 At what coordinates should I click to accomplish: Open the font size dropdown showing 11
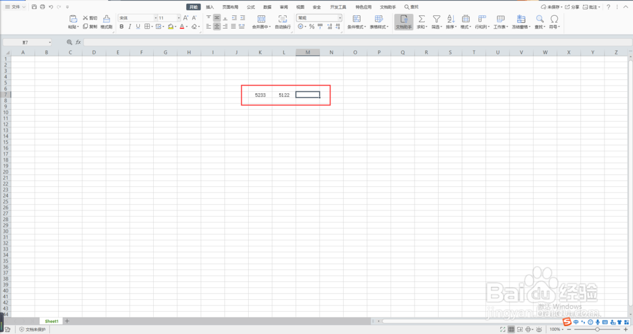click(x=179, y=18)
